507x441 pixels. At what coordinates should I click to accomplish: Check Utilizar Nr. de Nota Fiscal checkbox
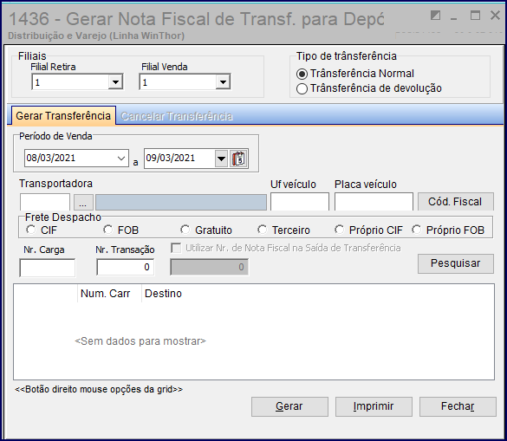176,248
